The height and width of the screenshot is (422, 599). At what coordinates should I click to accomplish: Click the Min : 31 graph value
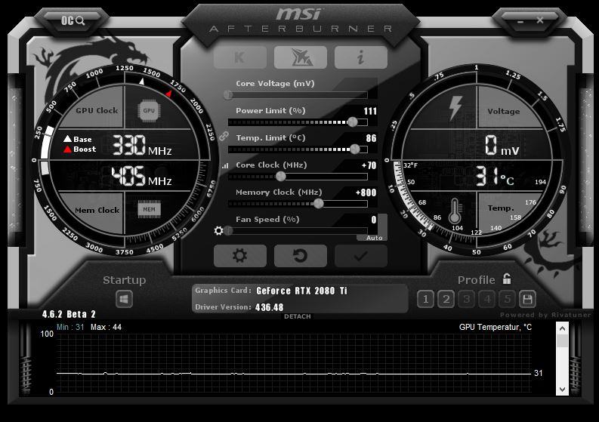[70, 328]
